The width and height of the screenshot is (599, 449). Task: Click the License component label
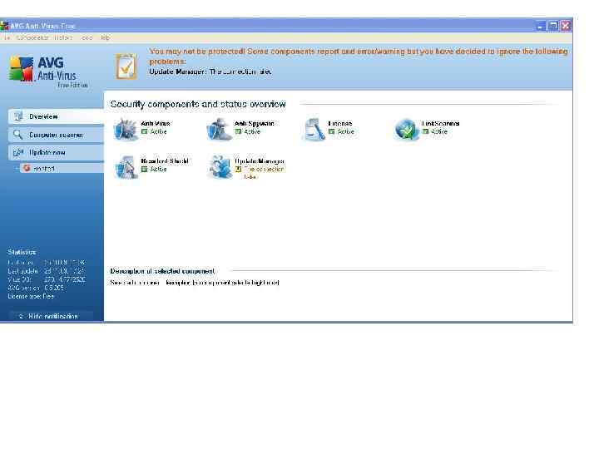(340, 123)
